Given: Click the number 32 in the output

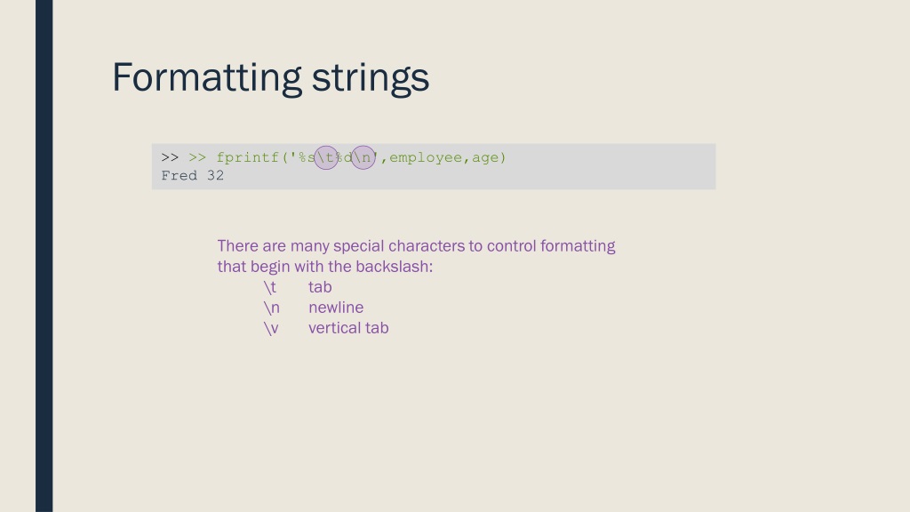Looking at the screenshot, I should (x=215, y=175).
